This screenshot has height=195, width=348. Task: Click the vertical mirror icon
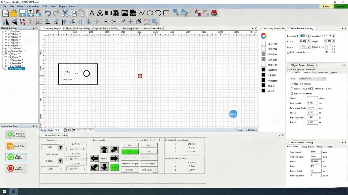(14, 21)
